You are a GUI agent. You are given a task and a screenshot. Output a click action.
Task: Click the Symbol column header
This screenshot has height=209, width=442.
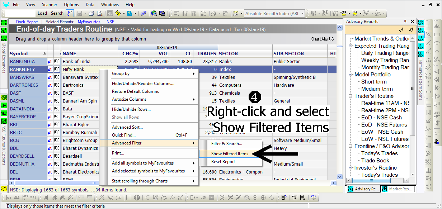click(x=28, y=54)
